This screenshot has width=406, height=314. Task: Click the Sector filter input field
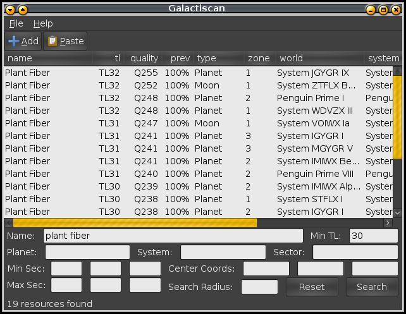[x=355, y=252]
